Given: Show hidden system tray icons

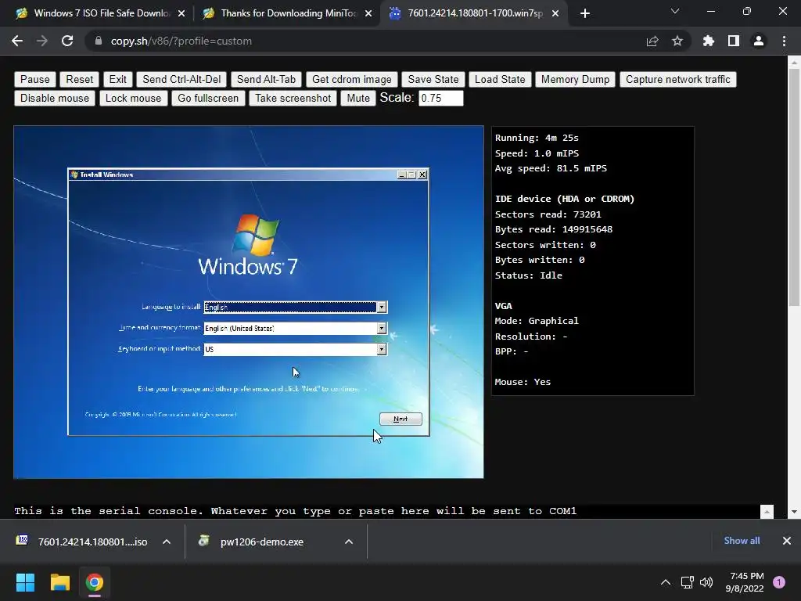Looking at the screenshot, I should click(666, 582).
